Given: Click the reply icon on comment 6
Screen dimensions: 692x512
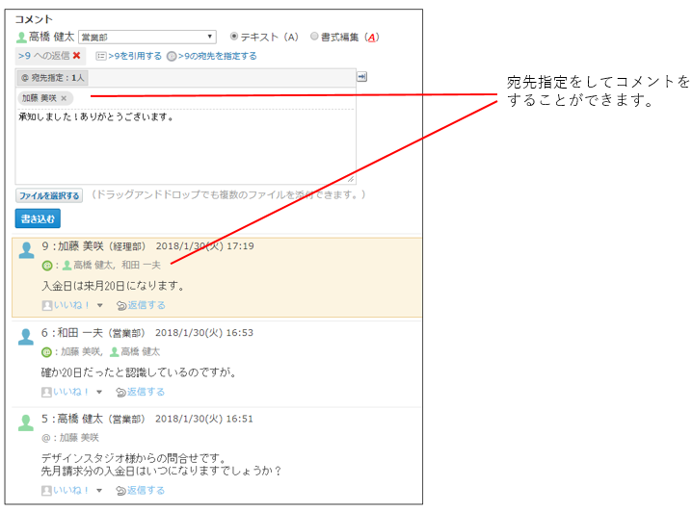Looking at the screenshot, I should [120, 392].
